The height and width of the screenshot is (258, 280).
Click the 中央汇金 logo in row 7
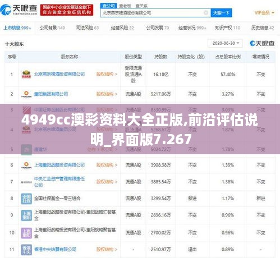coord(26,182)
